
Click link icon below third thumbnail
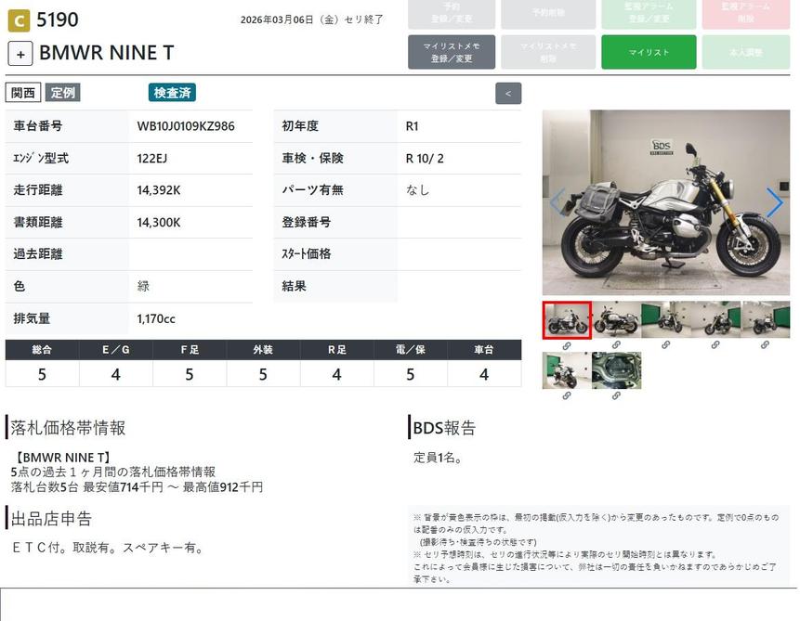666,345
